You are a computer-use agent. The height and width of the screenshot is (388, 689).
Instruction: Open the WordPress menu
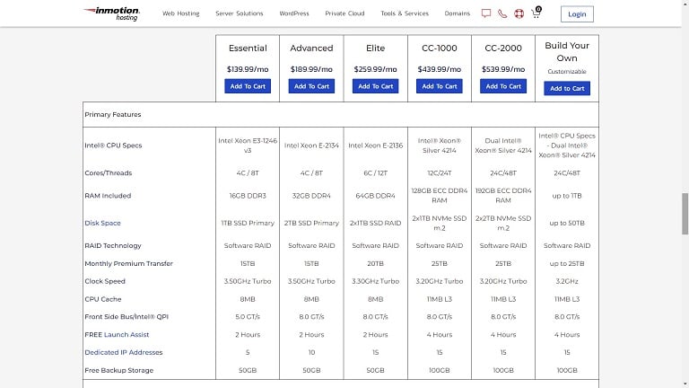tap(294, 13)
